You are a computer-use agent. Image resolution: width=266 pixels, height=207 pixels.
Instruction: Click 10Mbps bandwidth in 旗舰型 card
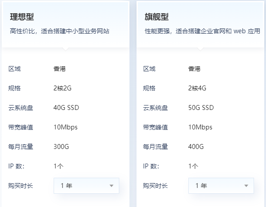click(x=200, y=127)
